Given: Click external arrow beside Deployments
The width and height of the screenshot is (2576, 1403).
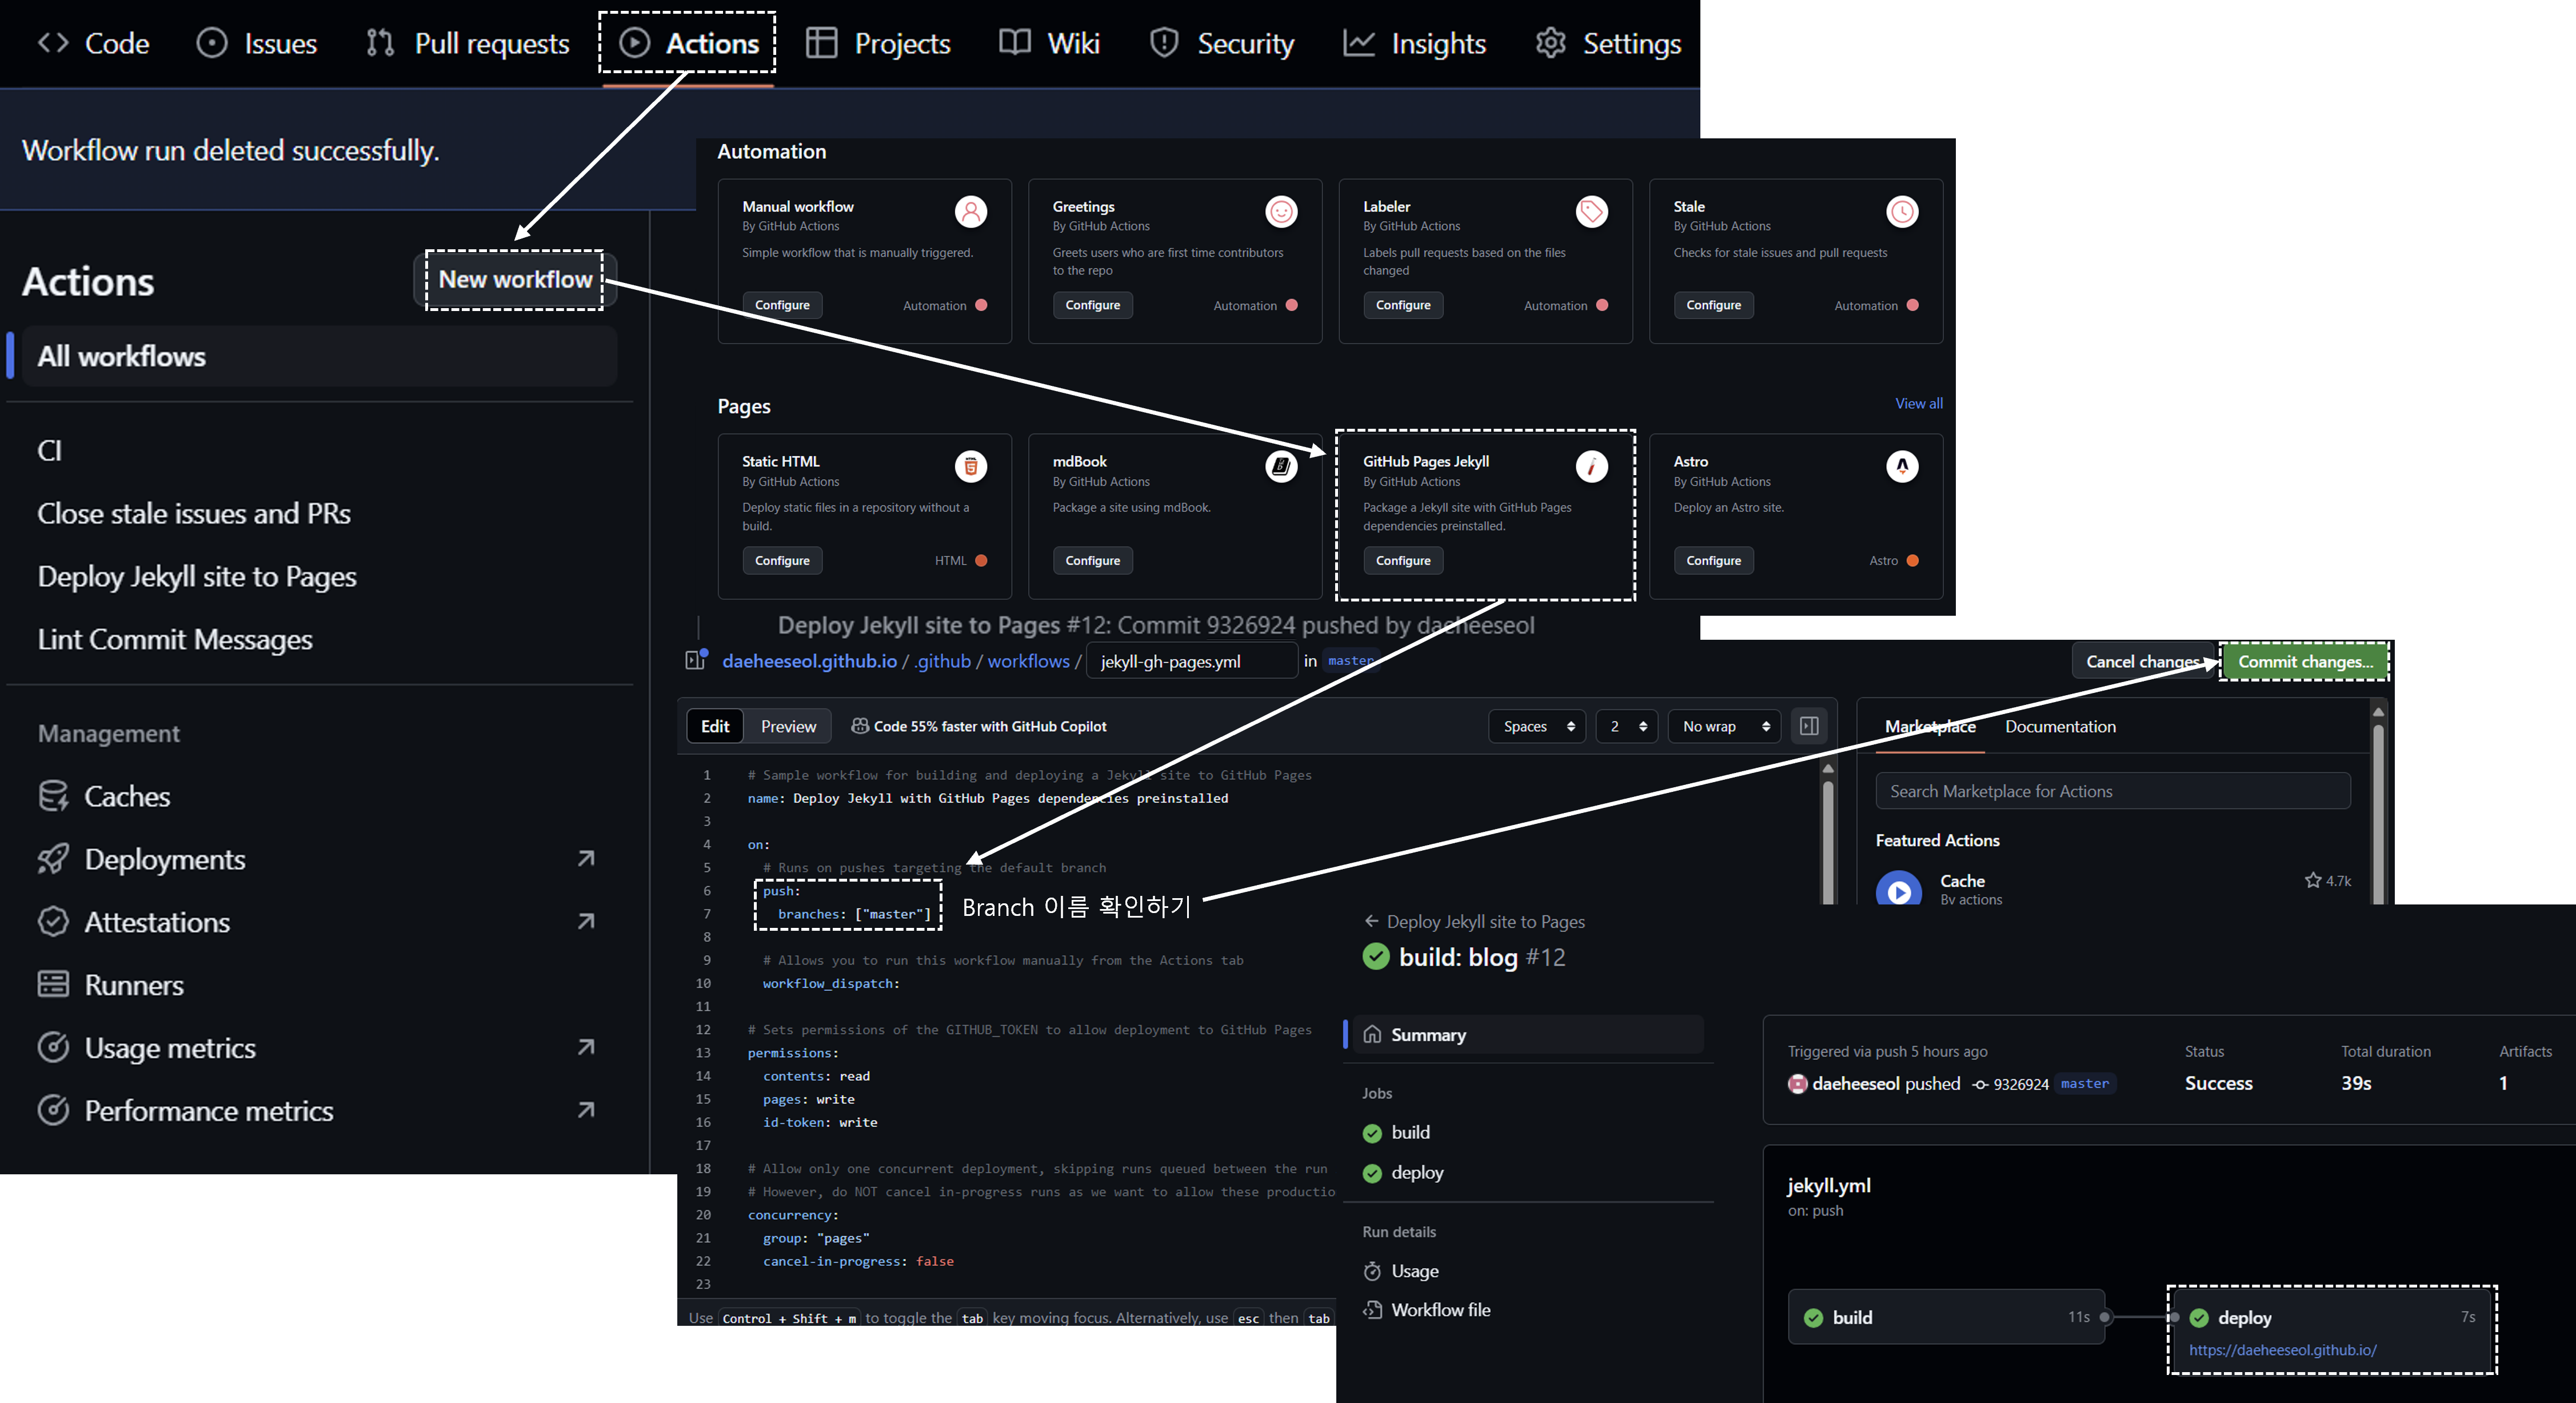Looking at the screenshot, I should (586, 859).
